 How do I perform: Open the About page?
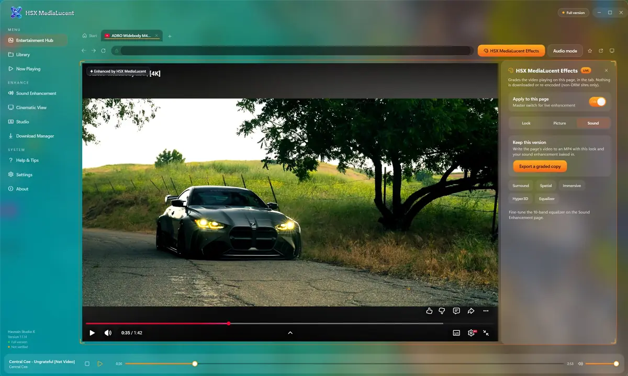37,189
